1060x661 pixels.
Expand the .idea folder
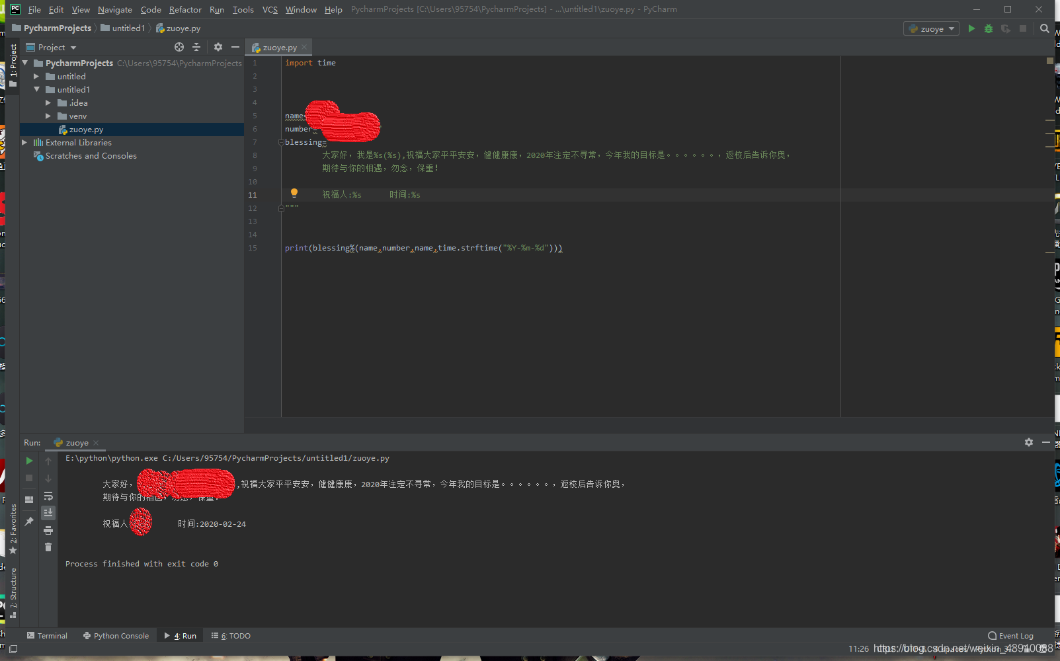pos(48,102)
